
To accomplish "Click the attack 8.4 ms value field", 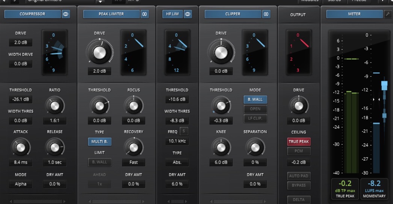I will [x=21, y=162].
